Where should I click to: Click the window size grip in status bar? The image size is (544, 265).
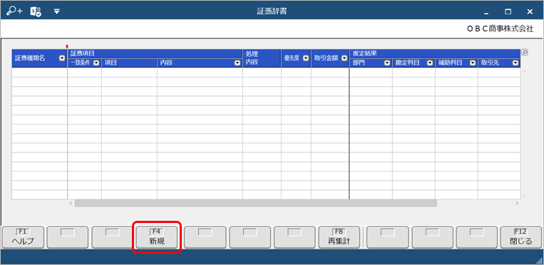click(539, 261)
